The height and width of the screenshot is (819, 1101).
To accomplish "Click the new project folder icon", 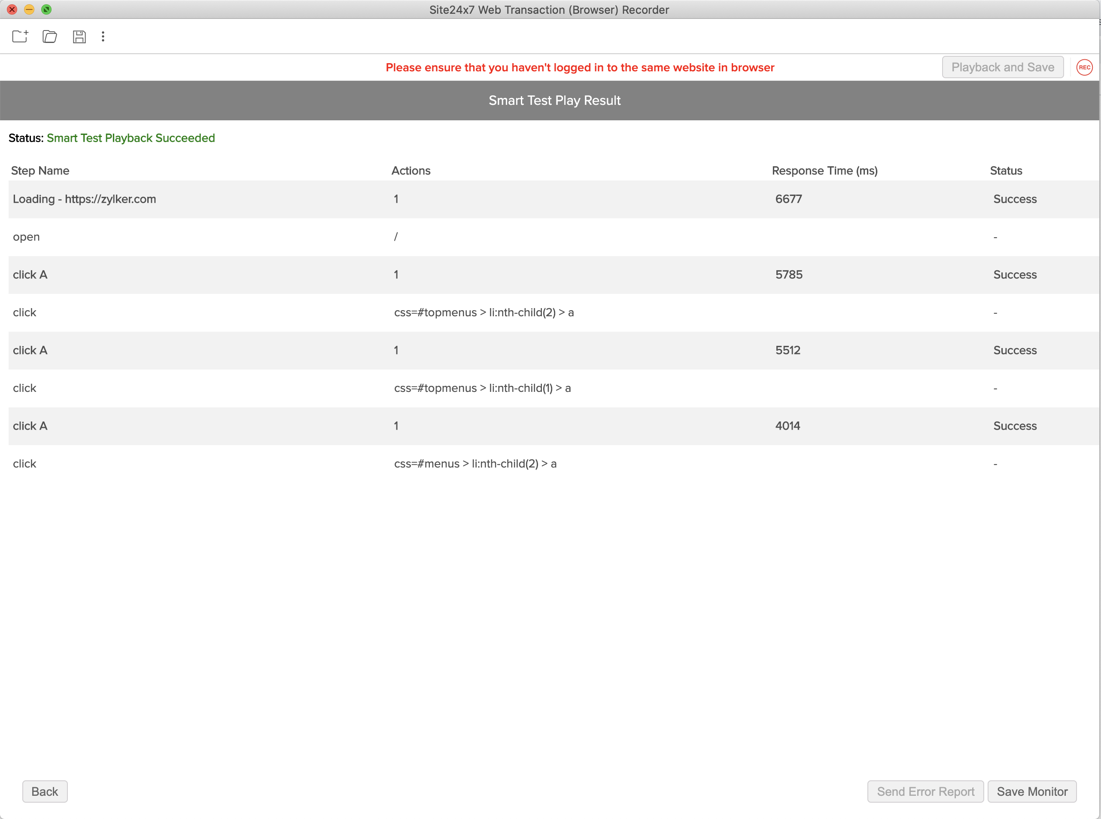I will (20, 36).
